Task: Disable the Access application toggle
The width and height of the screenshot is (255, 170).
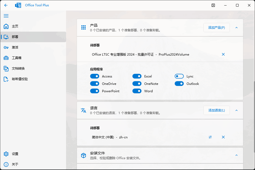Action: click(x=95, y=76)
